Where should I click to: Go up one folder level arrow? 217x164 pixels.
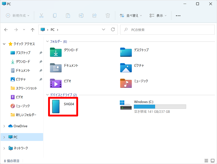coord(33,29)
